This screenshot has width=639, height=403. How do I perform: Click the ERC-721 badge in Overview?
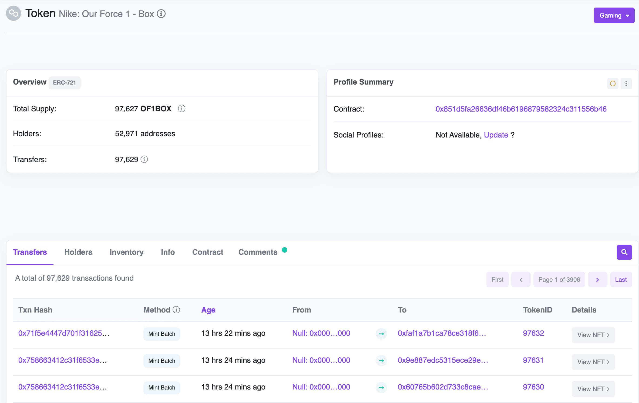pyautogui.click(x=65, y=83)
